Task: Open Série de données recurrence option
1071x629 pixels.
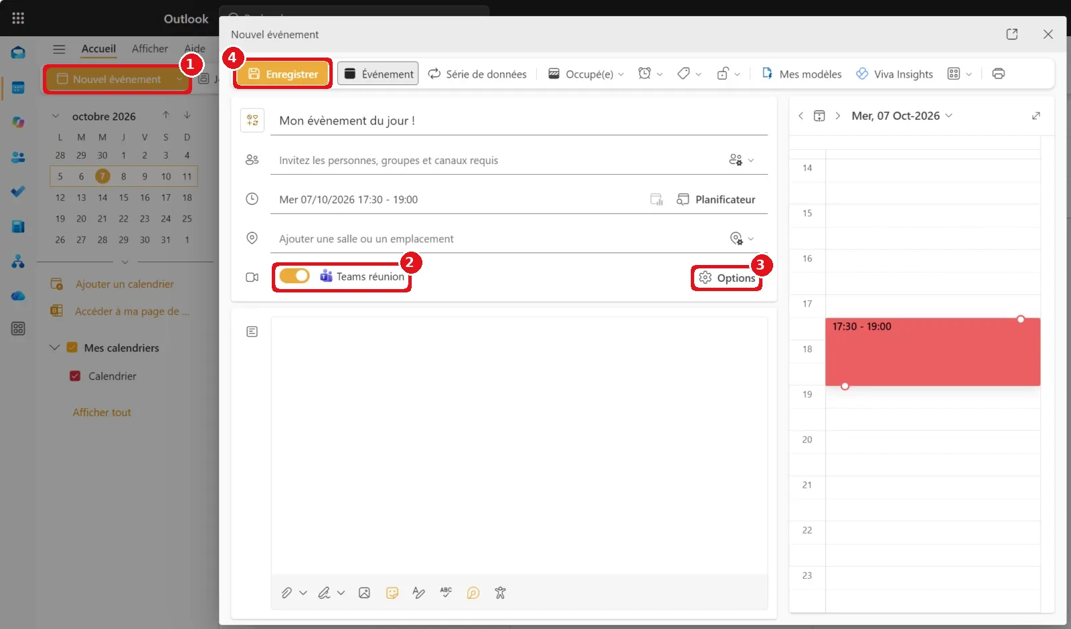Action: (x=477, y=74)
